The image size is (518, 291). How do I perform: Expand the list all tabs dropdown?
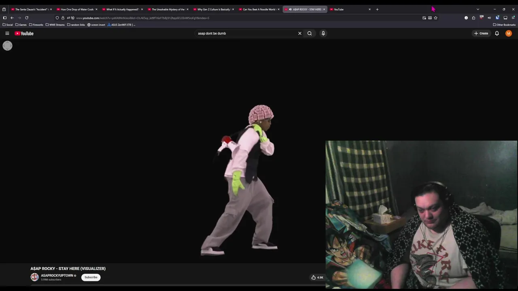coord(478,9)
